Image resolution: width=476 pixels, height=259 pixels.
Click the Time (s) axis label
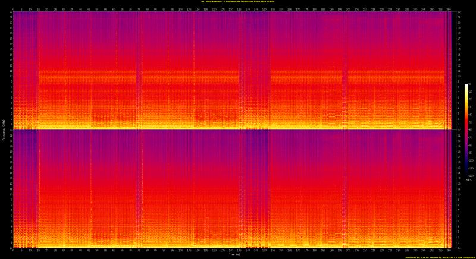tap(233, 254)
